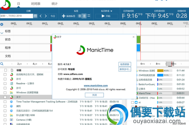This screenshot has height=125, width=189.
Task: Go to previous day arrow
Action: (x=40, y=16)
